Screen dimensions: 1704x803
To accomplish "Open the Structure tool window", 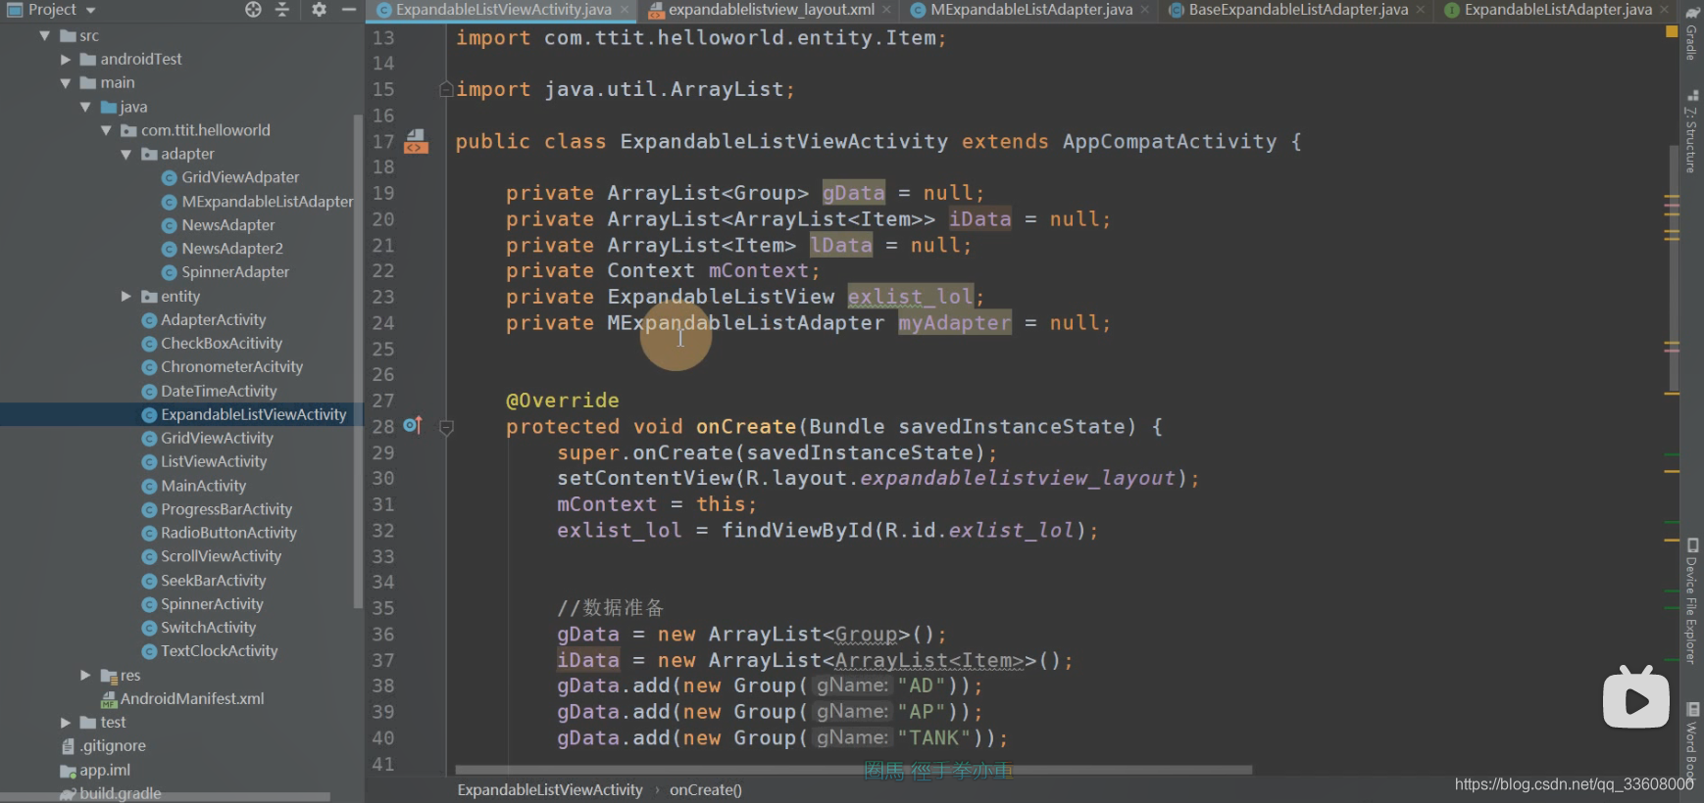I will tap(1691, 132).
